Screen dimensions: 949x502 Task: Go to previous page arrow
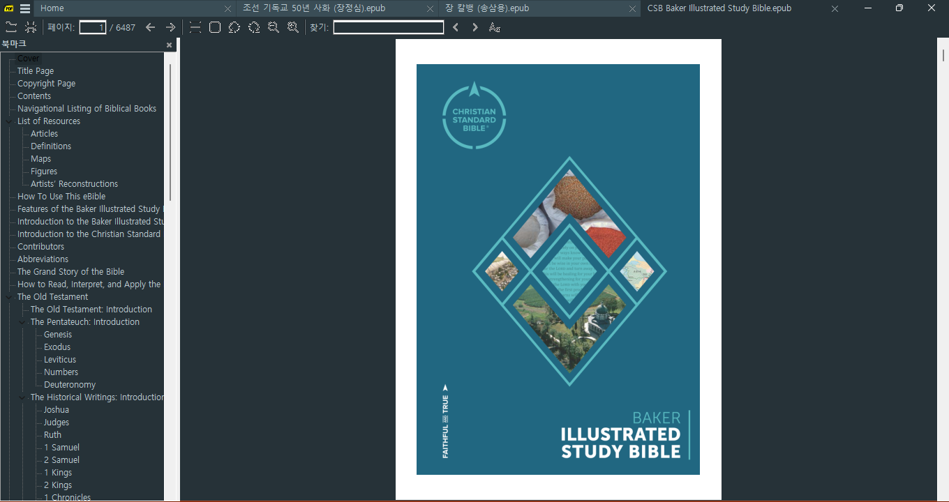[150, 27]
